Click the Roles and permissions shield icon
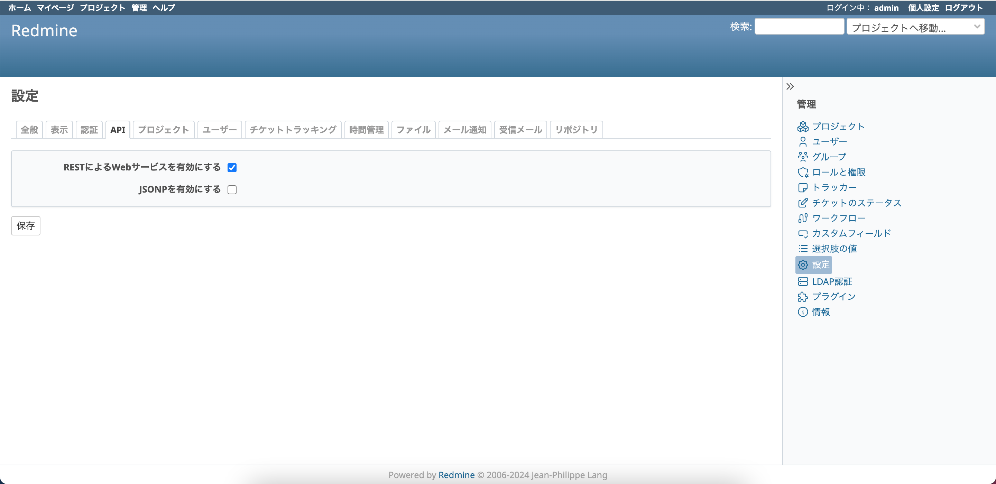The height and width of the screenshot is (484, 996). (803, 173)
